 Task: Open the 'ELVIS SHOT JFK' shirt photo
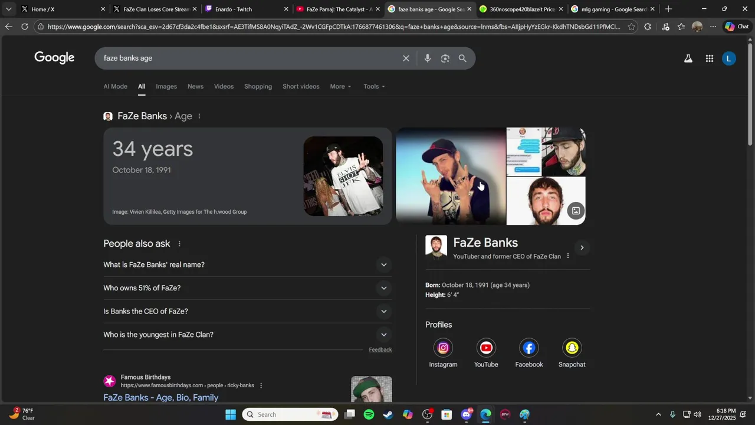click(343, 176)
